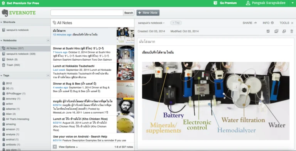Click username Pongsak Sarapukdee
Screen dimensions: 296x151
(269, 3)
